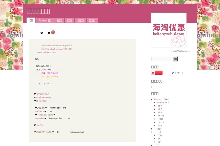Screen dimensions: 220x146
Task: Open the Amazon tab in navigation bar
Action: point(45,20)
